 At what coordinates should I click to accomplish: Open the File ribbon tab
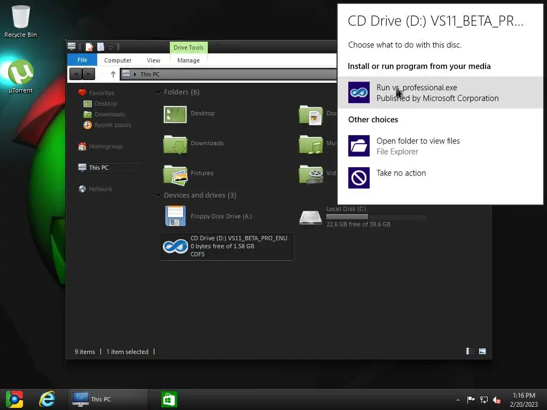point(82,60)
